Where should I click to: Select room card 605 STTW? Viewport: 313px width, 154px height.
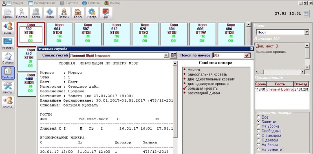click(203, 35)
